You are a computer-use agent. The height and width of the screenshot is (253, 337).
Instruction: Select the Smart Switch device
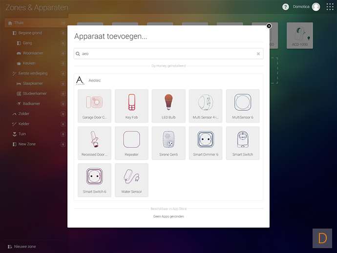243,143
